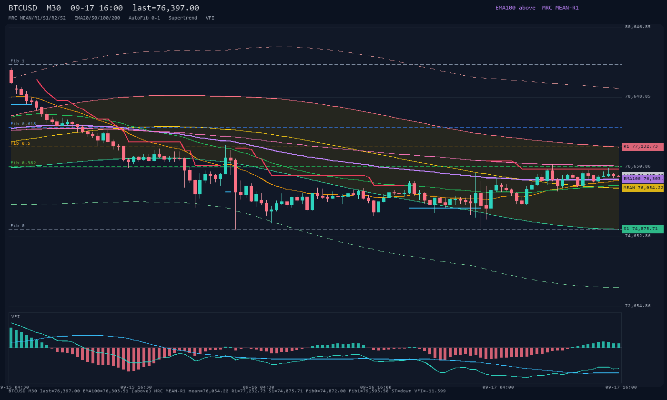
Task: Click the 09-17 16:00 time axis label
Action: (621, 387)
